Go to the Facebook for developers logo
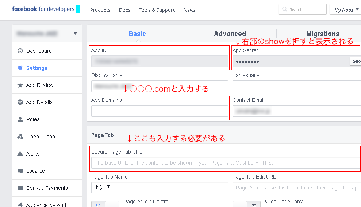This screenshot has width=361, height=207. tap(43, 9)
